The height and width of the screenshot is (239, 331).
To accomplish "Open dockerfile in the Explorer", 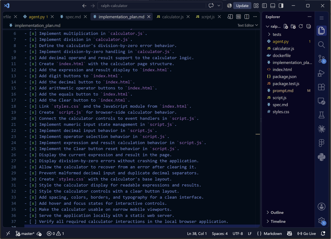I will coord(282,55).
